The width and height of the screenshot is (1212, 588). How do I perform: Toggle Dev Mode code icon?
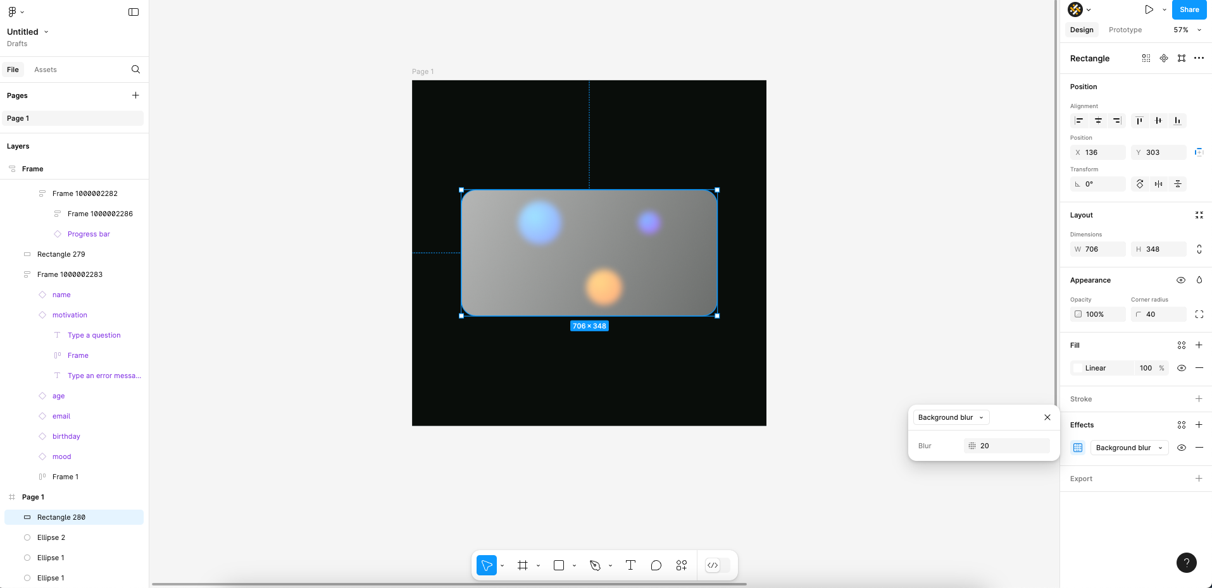[x=713, y=565]
